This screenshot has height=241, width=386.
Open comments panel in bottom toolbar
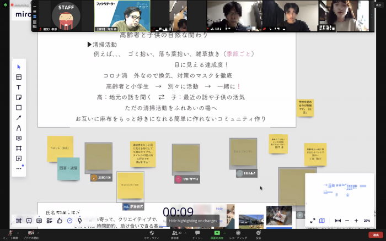[x=39, y=221]
